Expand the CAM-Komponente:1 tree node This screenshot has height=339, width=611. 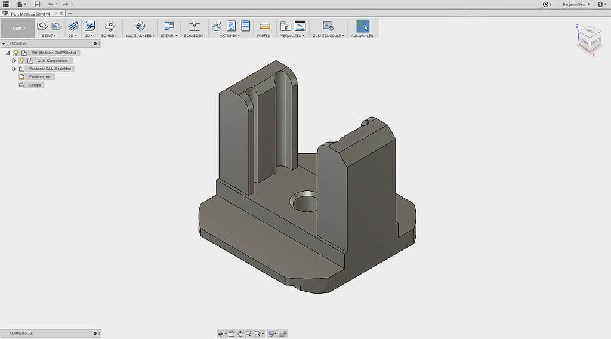tap(14, 61)
